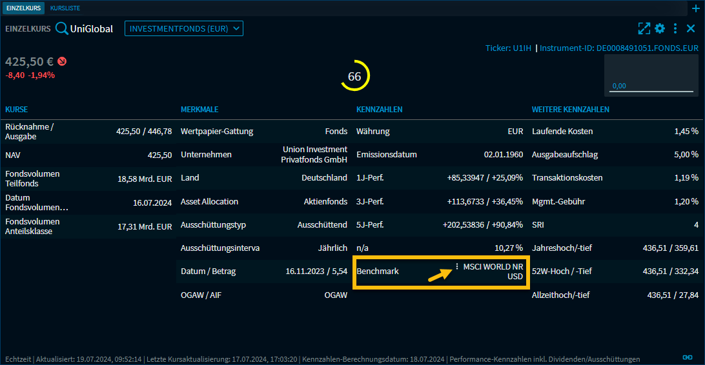
Task: Click the MSCI WORLD NR USD benchmark value
Action: click(493, 271)
